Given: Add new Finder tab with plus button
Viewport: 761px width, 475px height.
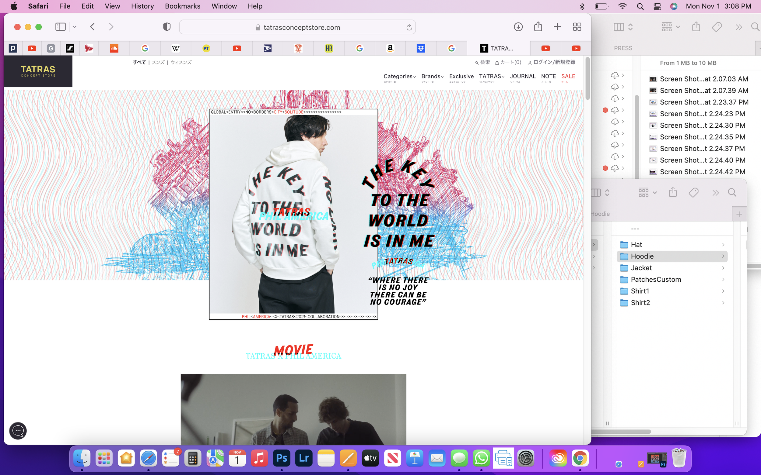Looking at the screenshot, I should coord(739,214).
